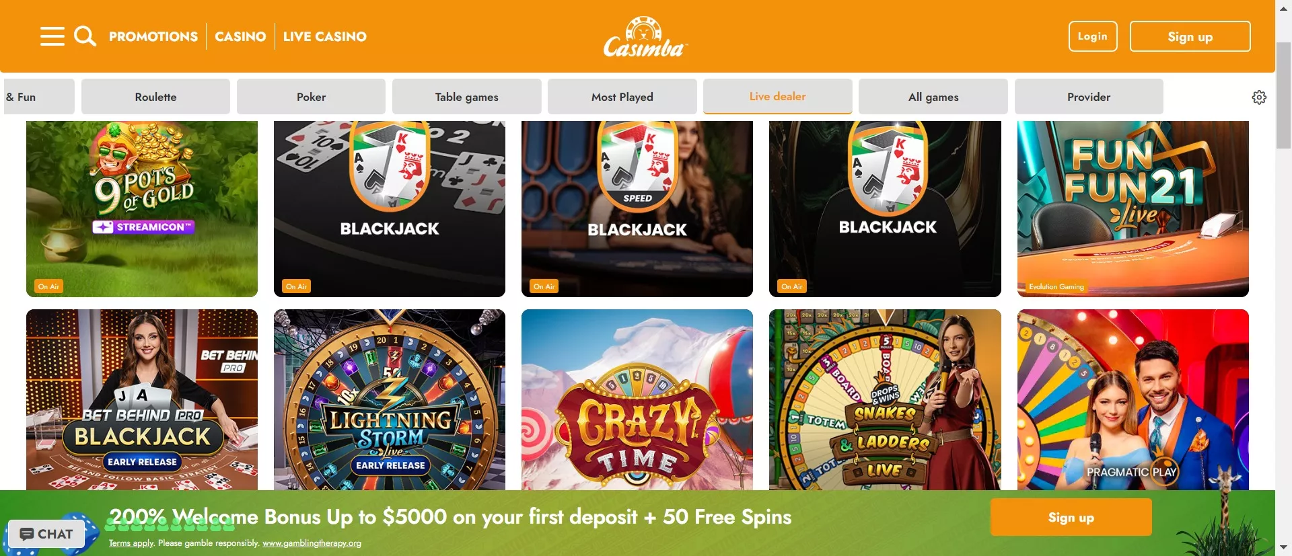
Task: Open the Terms apply link
Action: coord(131,543)
